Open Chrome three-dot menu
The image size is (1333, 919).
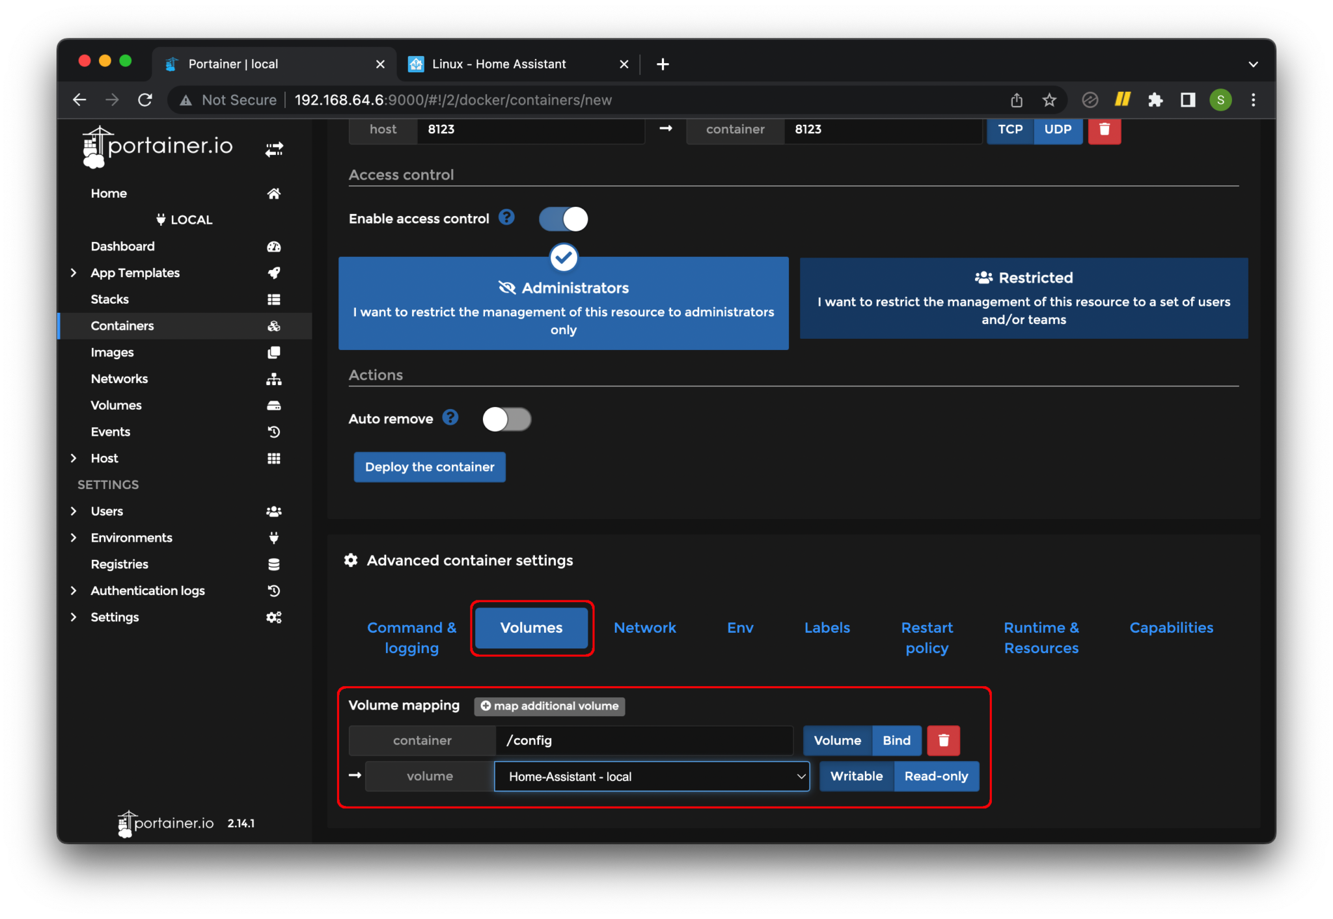click(x=1253, y=100)
